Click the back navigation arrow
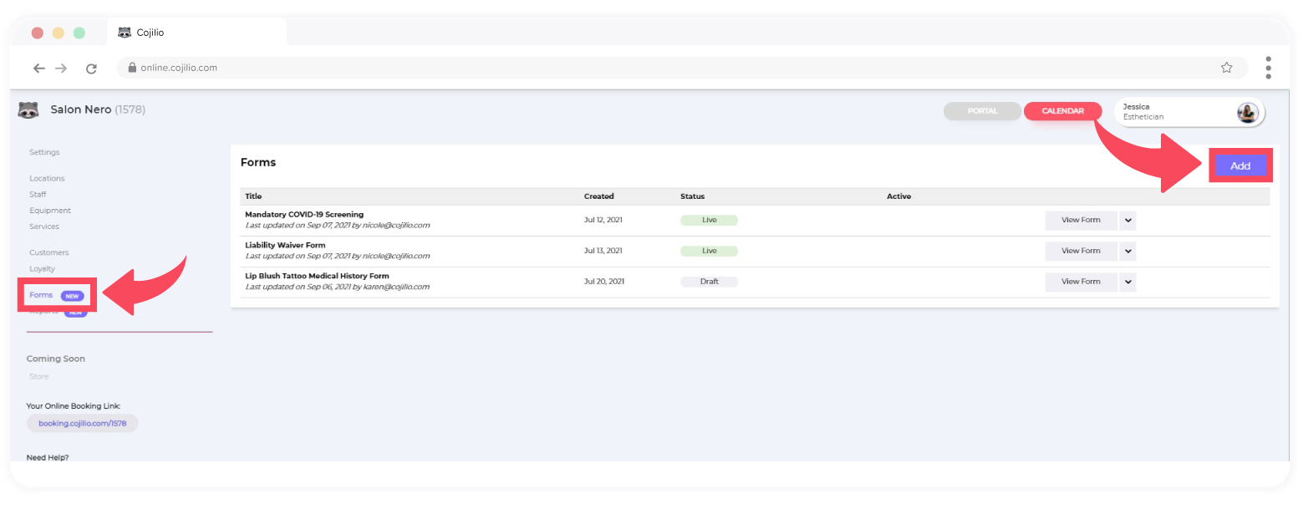Image resolution: width=1308 pixels, height=509 pixels. coord(38,68)
